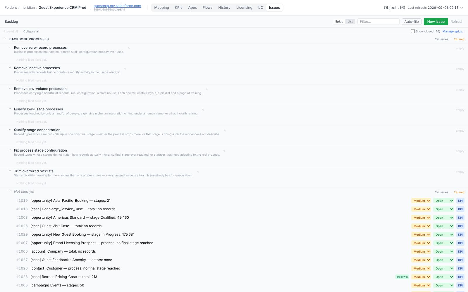This screenshot has width=468, height=292.
Task: Collapse the Fix process stage configuration epic
Action: pos(10,150)
